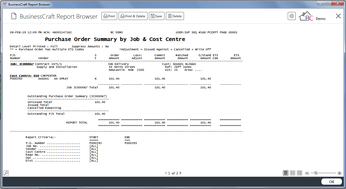Image resolution: width=346 pixels, height=189 pixels.
Task: Click "Order Amount" column header
Action: (114, 57)
